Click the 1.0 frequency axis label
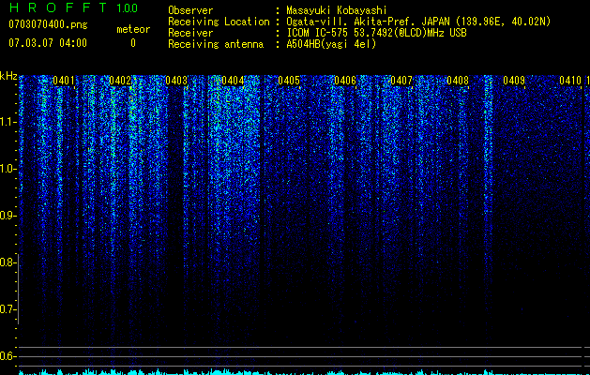Screen dimensions: 590x375 point(8,169)
